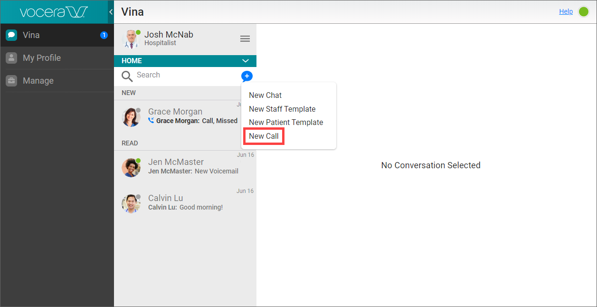
Task: Choose New Staff Template option
Action: pos(282,109)
